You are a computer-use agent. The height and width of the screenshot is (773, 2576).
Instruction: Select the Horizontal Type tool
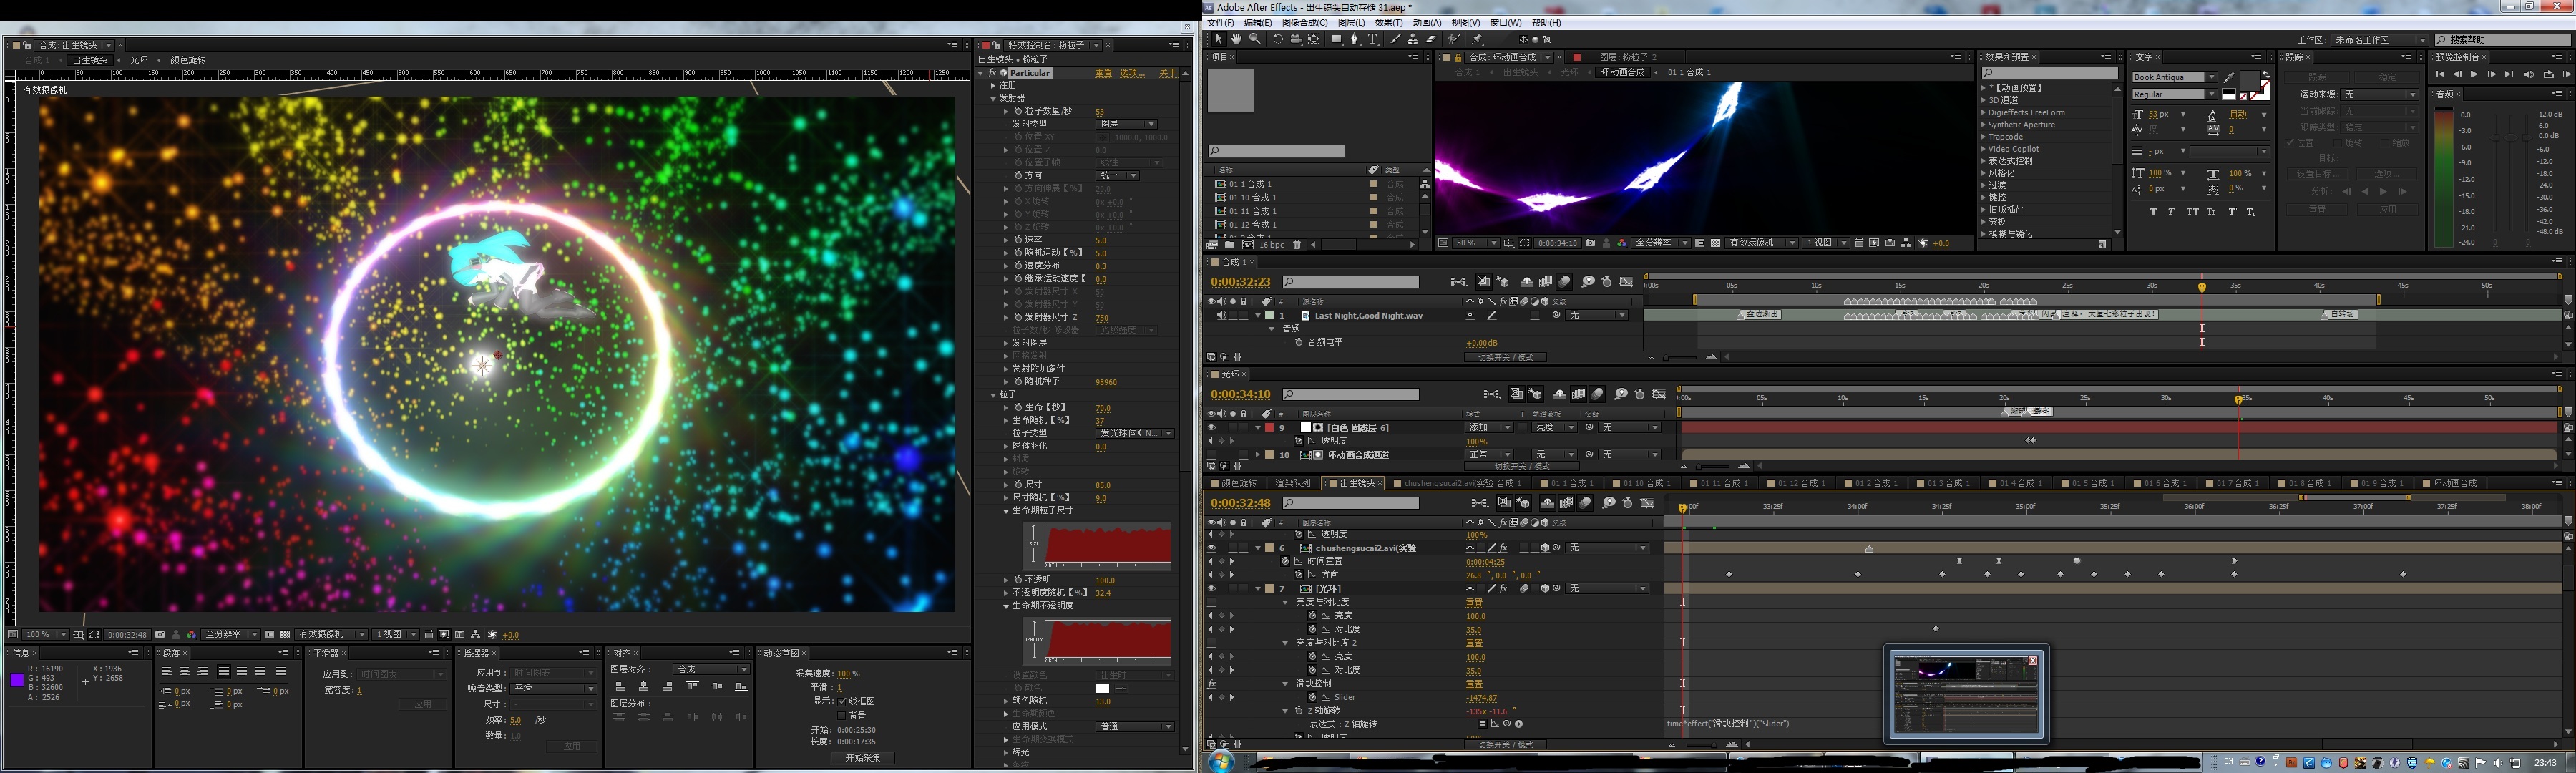[1373, 39]
